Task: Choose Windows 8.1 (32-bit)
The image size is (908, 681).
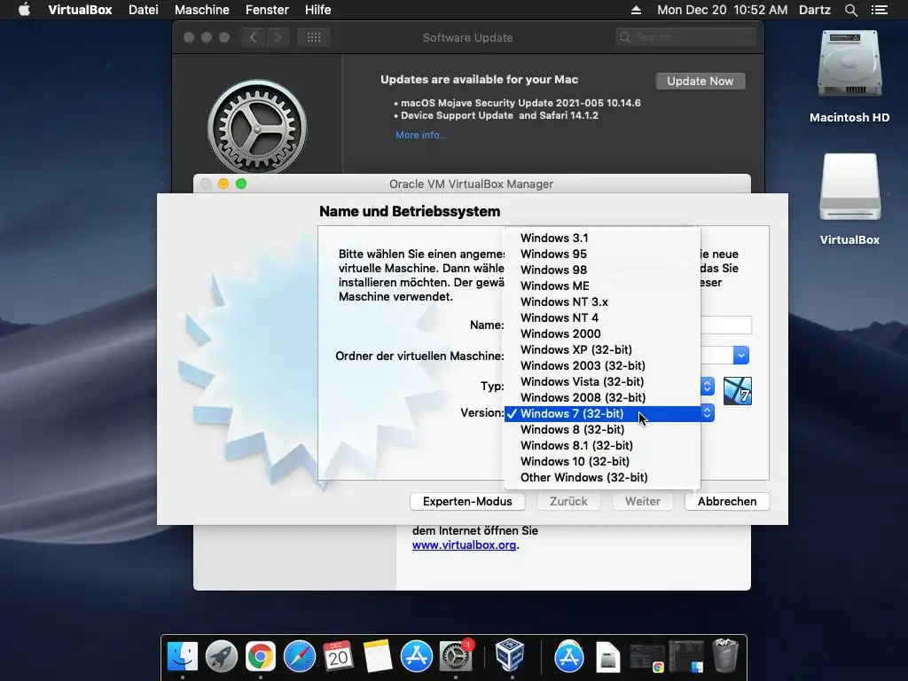Action: tap(602, 445)
